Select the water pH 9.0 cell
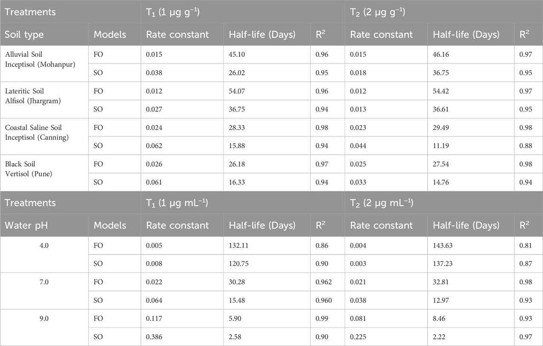543x346 pixels. (x=44, y=328)
